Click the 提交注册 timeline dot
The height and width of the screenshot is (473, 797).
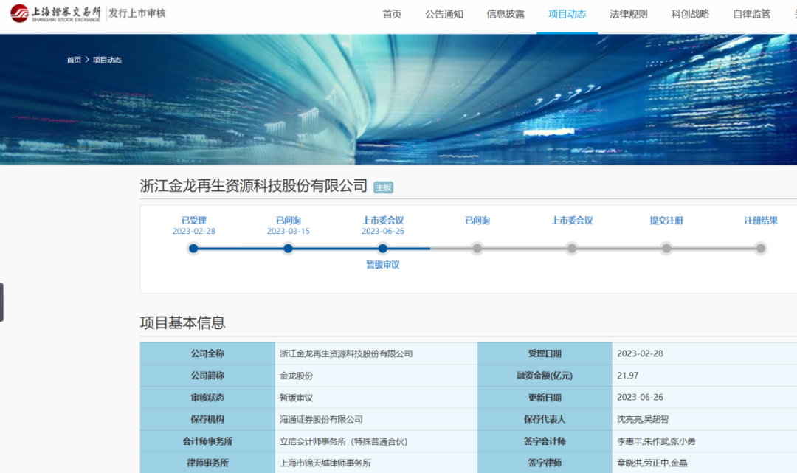666,249
